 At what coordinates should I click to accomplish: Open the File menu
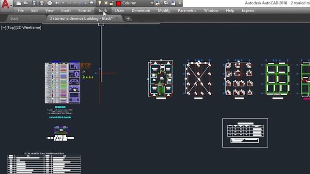click(x=20, y=11)
